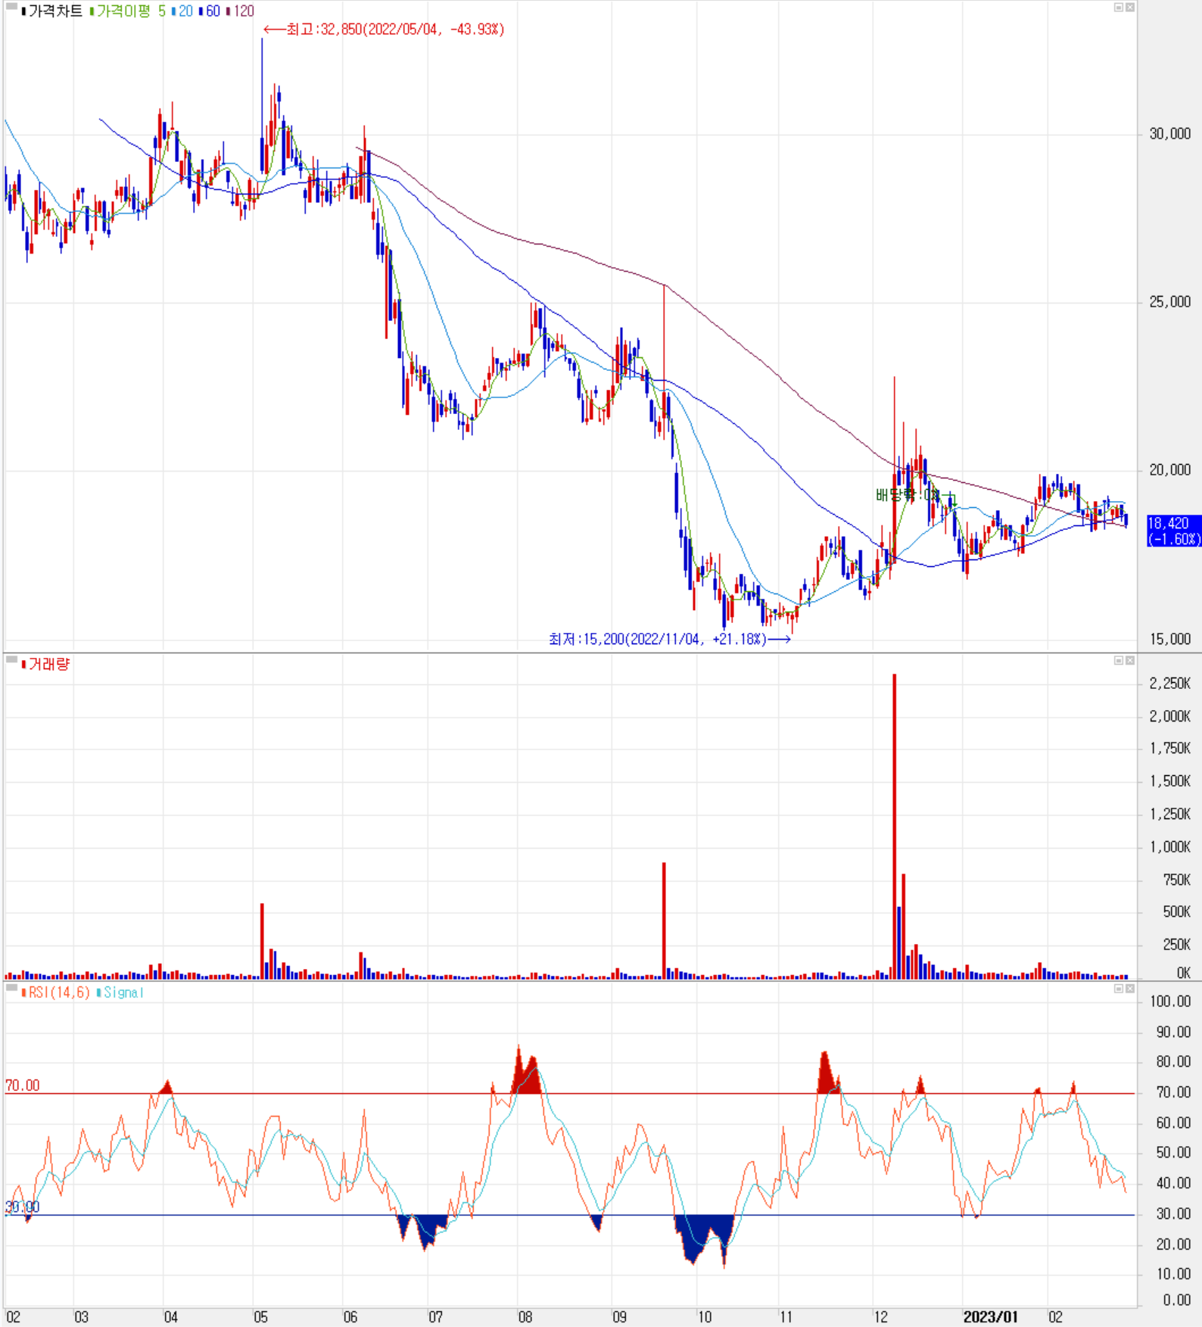
Task: Click the September volume spike bar
Action: click(x=664, y=920)
